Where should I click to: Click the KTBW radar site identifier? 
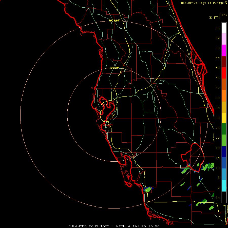tap(121, 226)
